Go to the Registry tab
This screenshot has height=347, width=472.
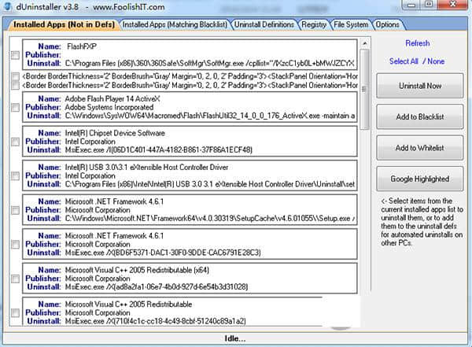pyautogui.click(x=314, y=24)
